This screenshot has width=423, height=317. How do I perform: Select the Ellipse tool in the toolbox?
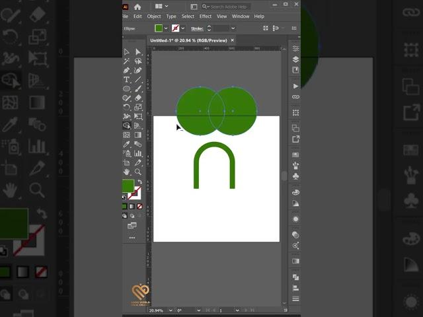[126, 88]
